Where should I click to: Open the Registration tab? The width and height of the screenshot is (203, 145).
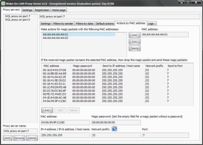42,10
